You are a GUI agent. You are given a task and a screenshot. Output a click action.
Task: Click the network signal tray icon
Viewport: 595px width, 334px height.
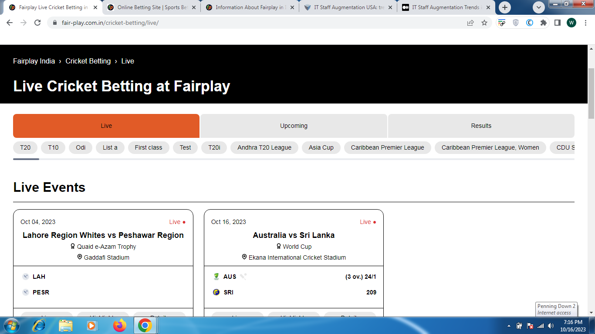tap(541, 326)
